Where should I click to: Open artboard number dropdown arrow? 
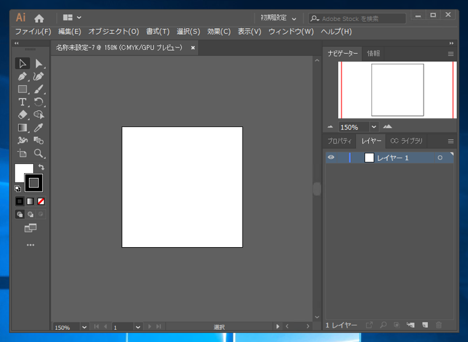138,327
